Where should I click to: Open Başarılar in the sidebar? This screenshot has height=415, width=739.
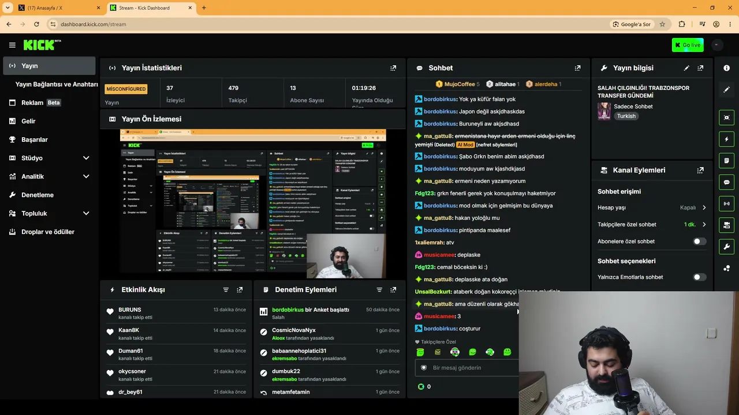(49, 139)
